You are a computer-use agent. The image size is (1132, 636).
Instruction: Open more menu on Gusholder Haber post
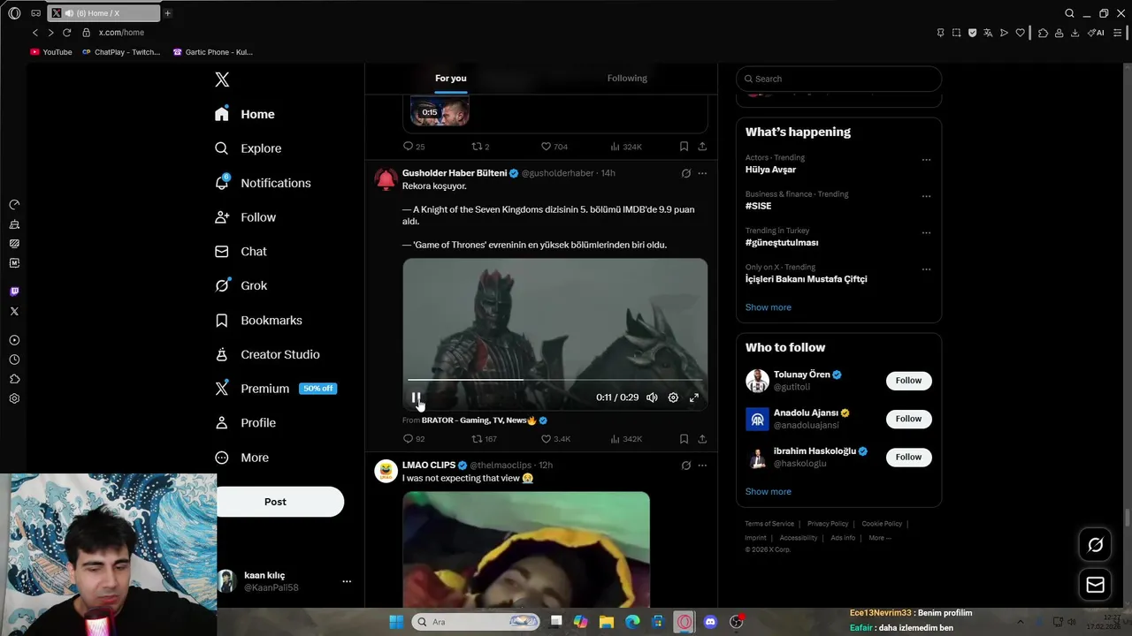(702, 173)
